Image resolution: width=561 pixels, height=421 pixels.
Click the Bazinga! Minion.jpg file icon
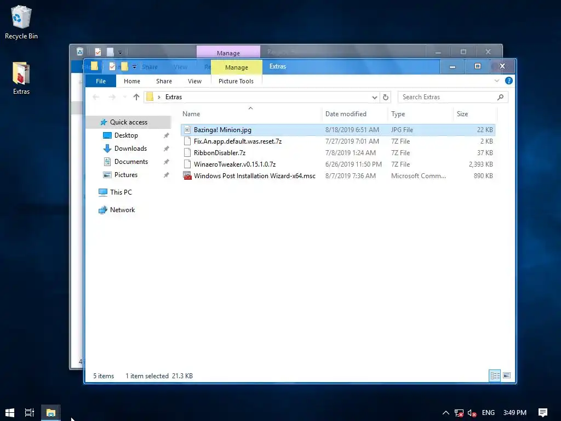tap(187, 130)
